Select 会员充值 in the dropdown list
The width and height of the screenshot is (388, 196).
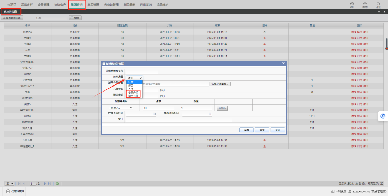point(135,96)
